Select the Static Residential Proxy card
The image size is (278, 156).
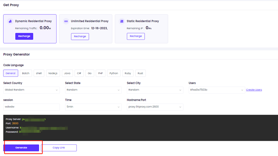pyautogui.click(x=141, y=29)
